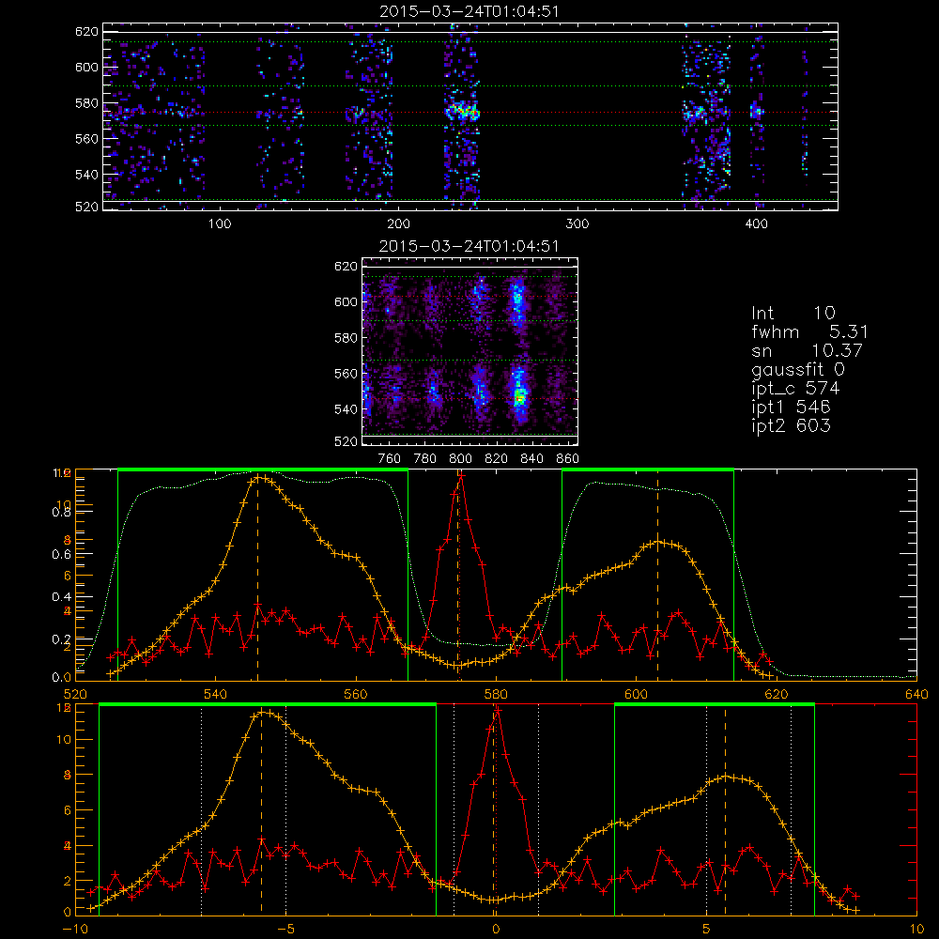This screenshot has height=939, width=939.
Task: Pick the 'ipt2 603' parameter line
Action: point(791,425)
